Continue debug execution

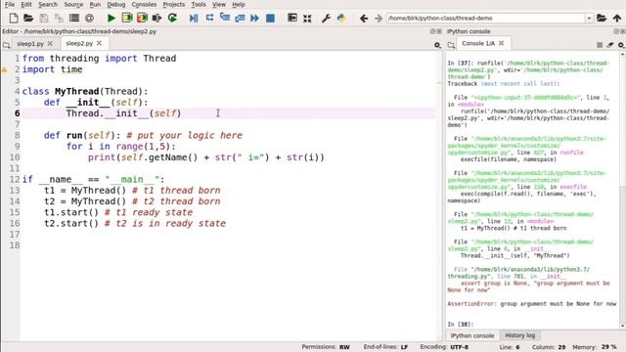click(x=254, y=18)
